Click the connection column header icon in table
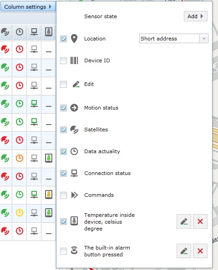This screenshot has width=218, height=270. click(x=34, y=32)
